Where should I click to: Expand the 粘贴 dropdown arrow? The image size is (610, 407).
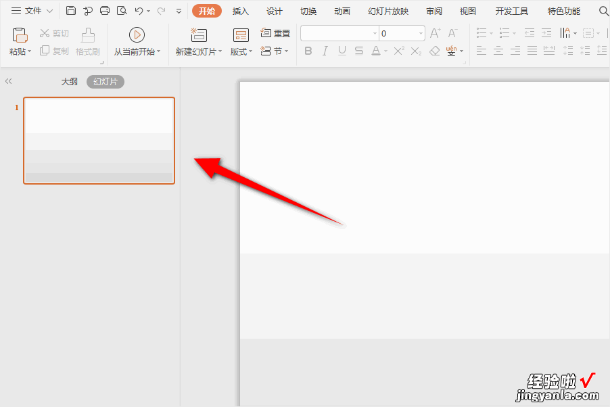[29, 51]
